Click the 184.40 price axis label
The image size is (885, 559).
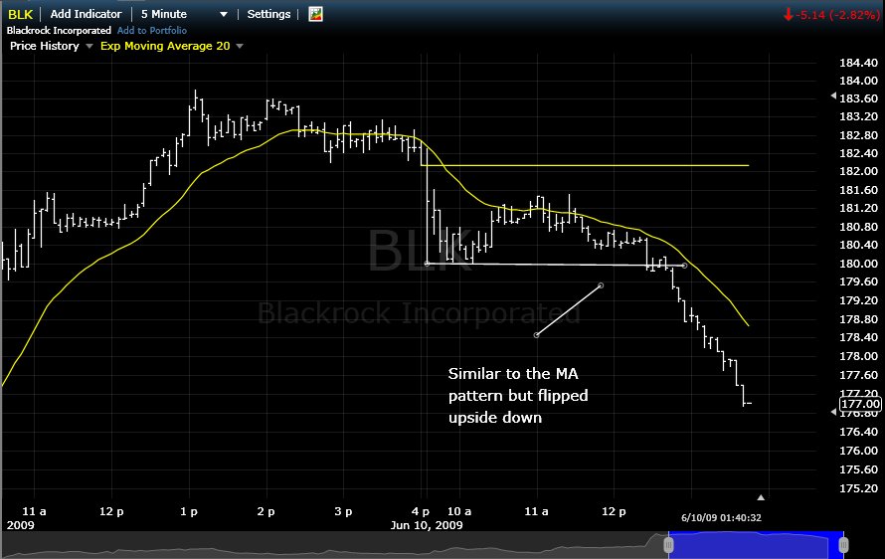coord(858,63)
